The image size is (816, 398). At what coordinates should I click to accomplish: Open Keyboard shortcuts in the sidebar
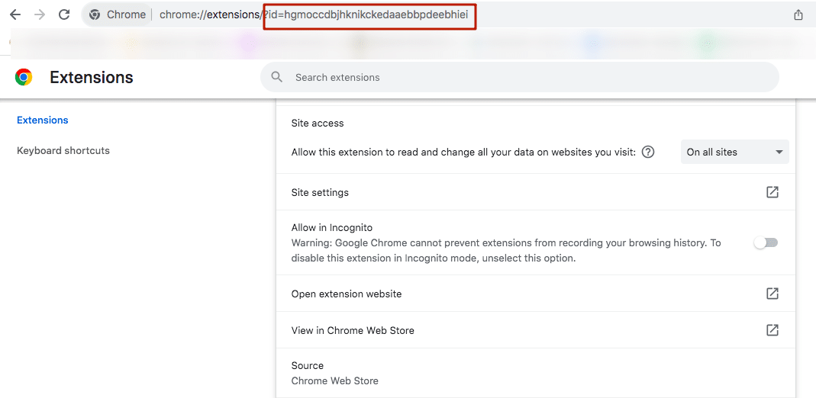(x=63, y=151)
